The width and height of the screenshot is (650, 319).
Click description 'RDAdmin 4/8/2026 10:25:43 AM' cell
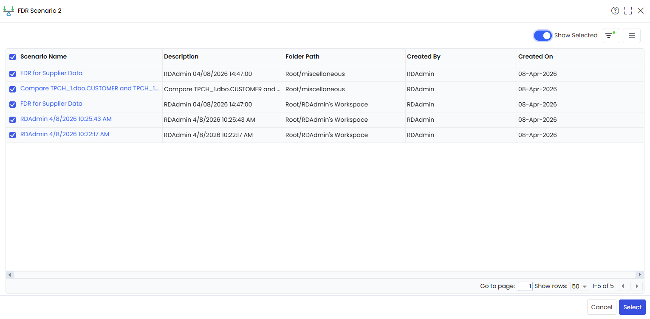tap(223, 120)
